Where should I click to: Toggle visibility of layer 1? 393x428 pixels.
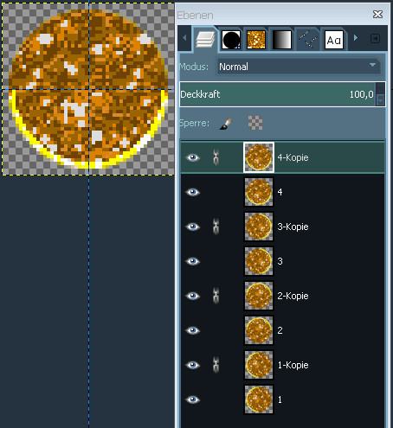[193, 399]
